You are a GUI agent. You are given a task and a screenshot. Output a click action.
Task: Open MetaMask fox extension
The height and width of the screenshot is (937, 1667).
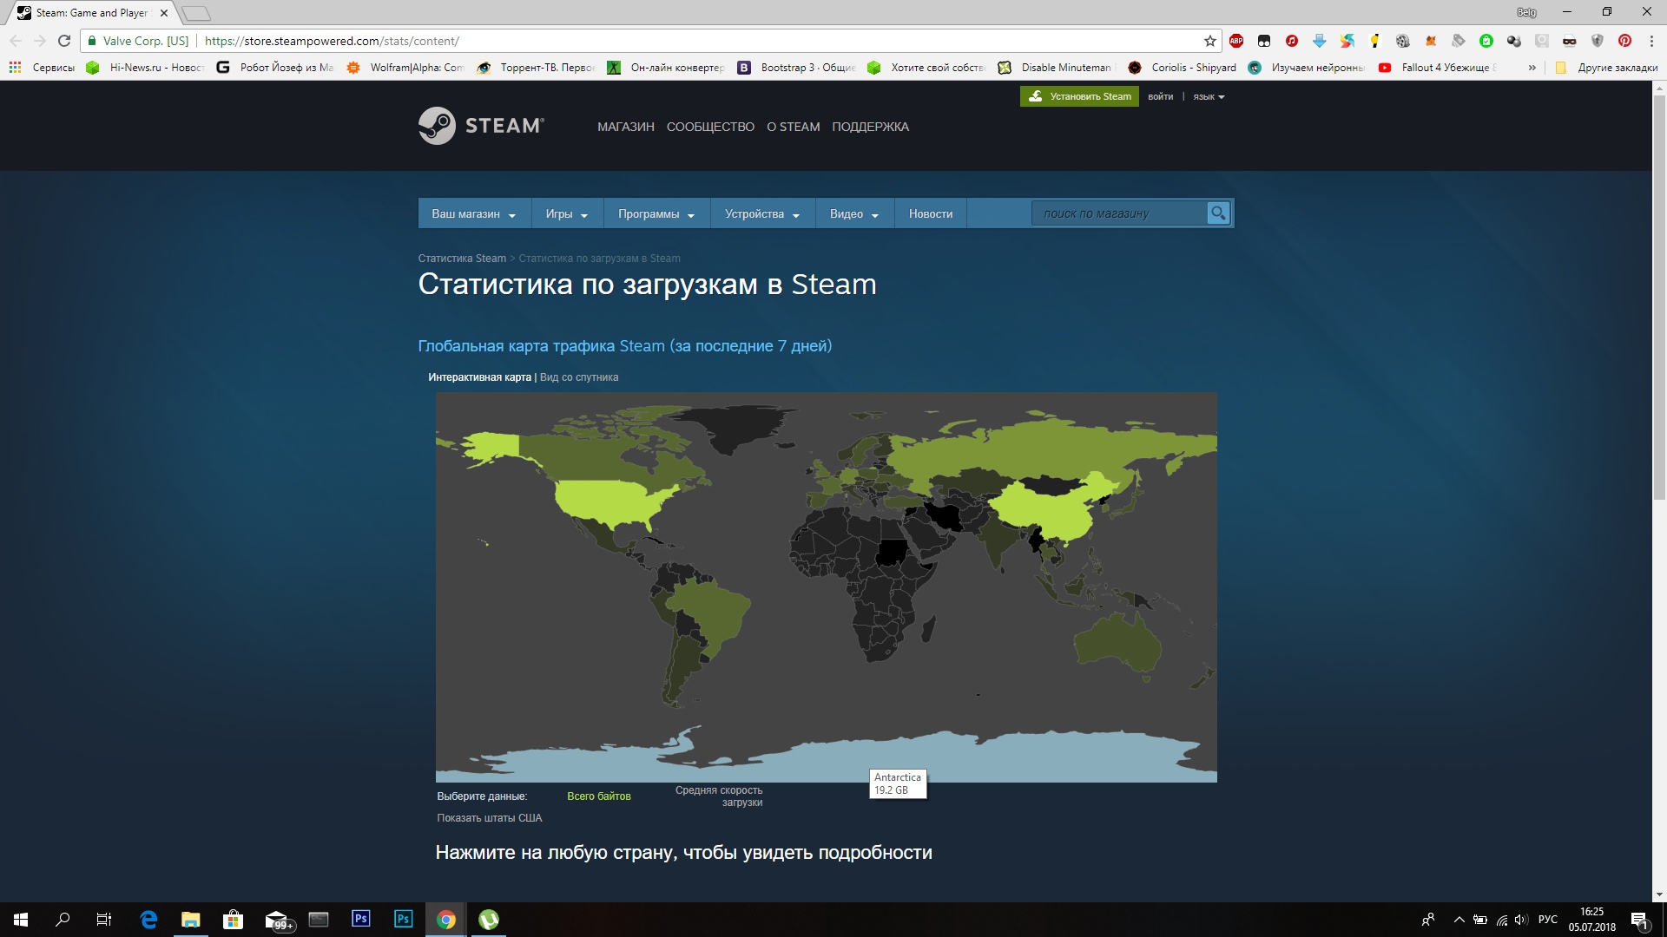point(1431,41)
